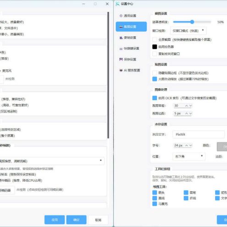This screenshot has height=227, width=227.
Task: Click the '(整个屏幕)' option text
Action: [7, 136]
